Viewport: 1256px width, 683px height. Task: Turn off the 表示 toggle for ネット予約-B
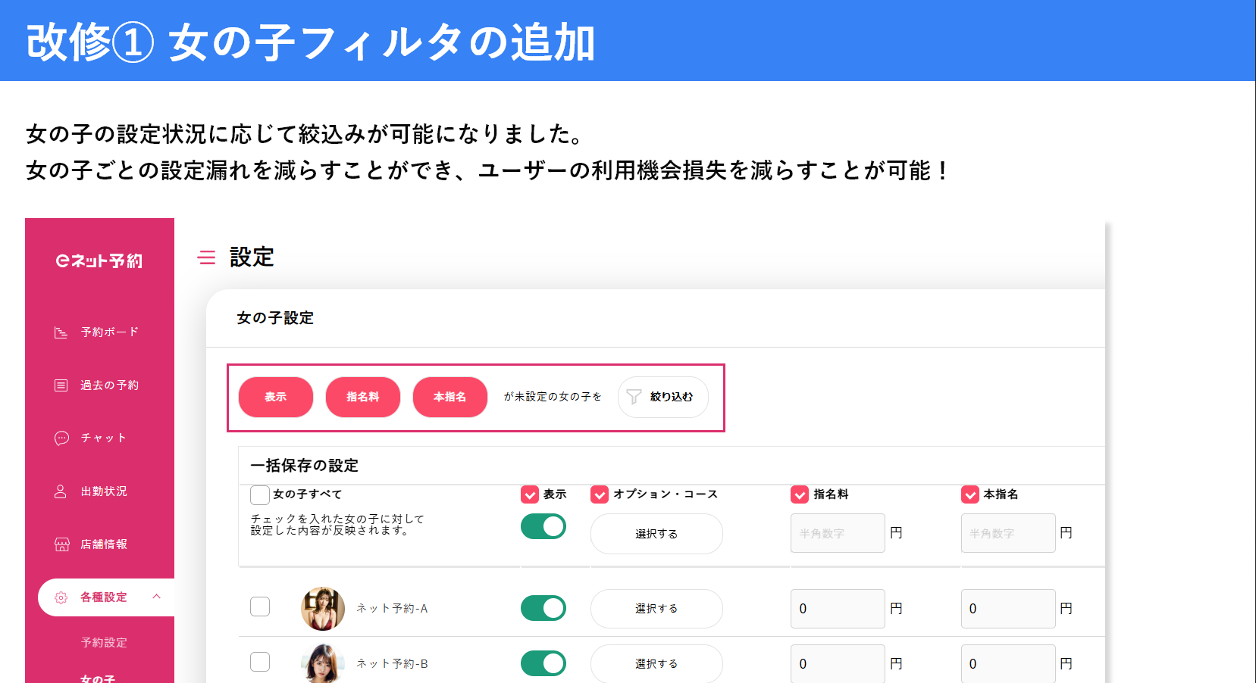point(543,663)
